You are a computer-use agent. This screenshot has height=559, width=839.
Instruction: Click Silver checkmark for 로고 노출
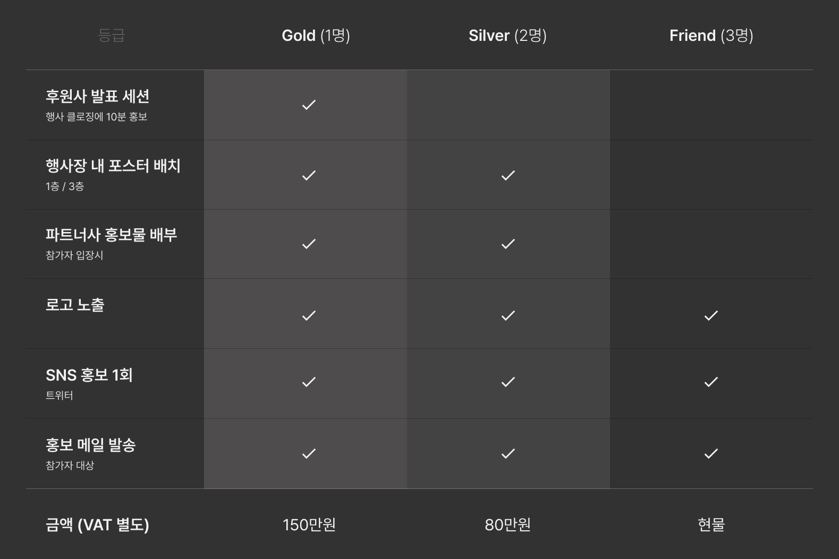(x=508, y=315)
